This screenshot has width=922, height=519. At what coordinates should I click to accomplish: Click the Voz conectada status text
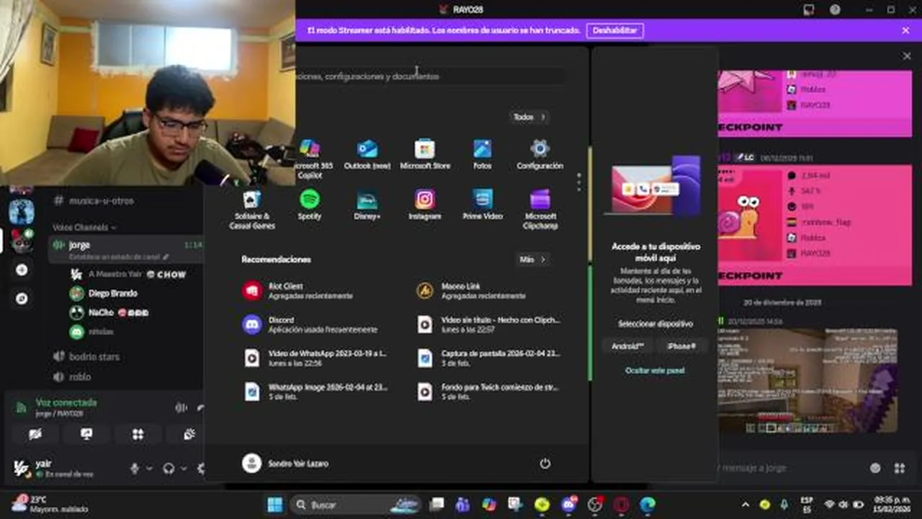click(66, 403)
